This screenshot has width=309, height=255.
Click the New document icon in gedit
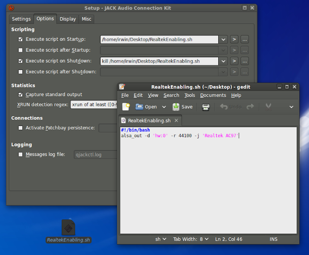point(126,107)
